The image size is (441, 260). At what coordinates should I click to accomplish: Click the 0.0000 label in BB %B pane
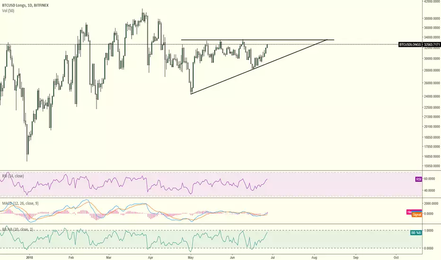[429, 248]
